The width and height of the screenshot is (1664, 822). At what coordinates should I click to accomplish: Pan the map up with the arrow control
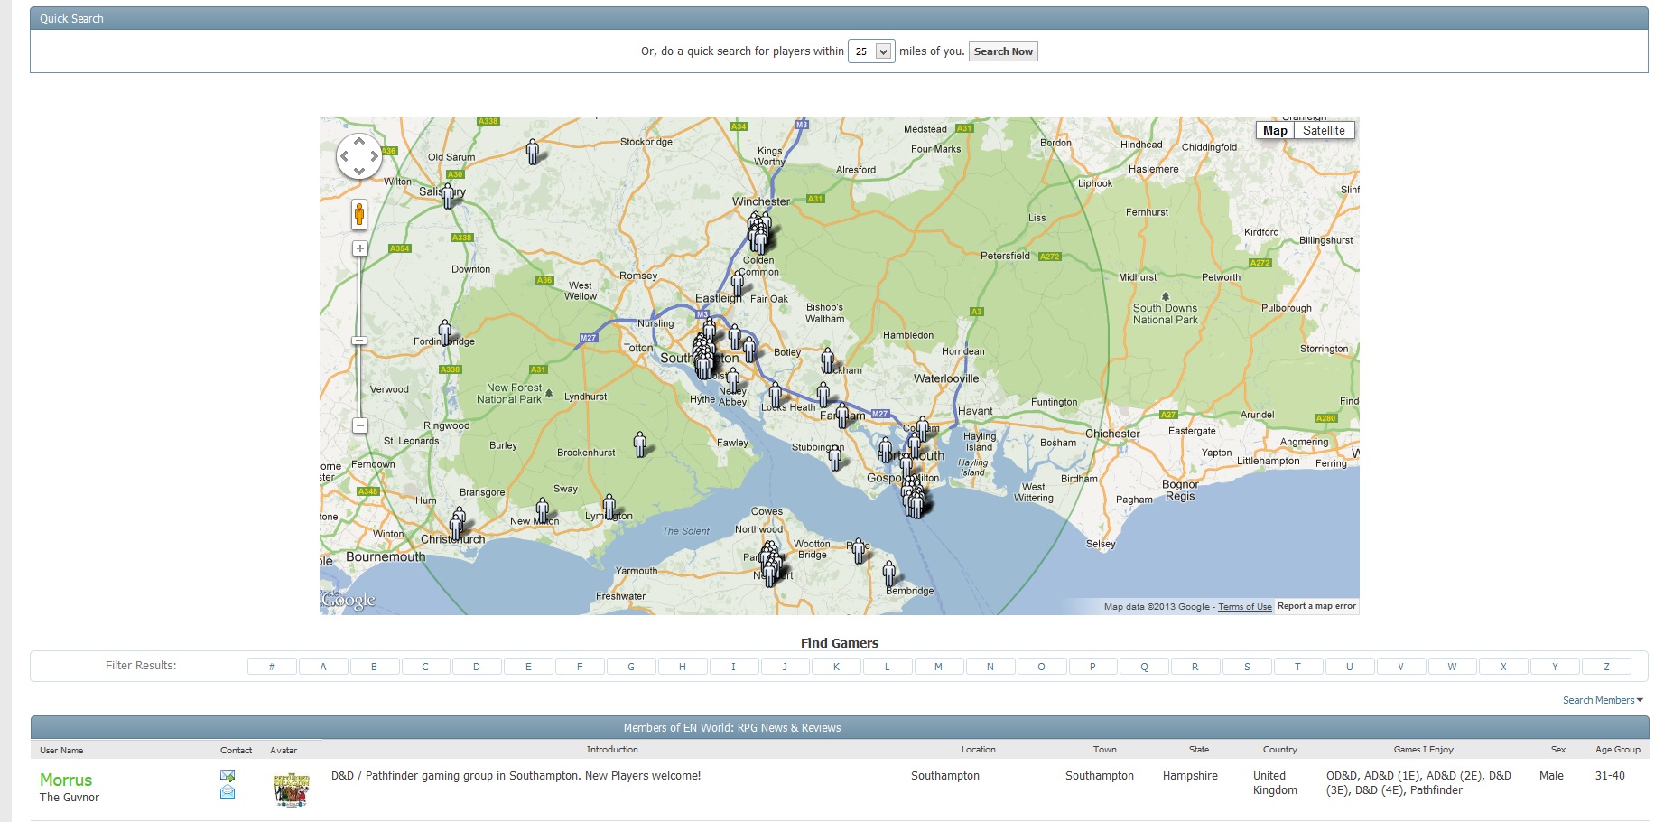click(x=359, y=142)
